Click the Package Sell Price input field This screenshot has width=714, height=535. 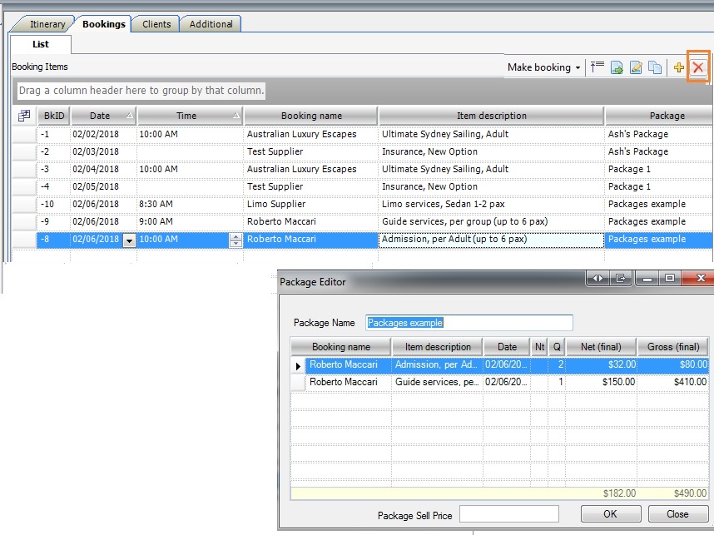click(x=508, y=514)
